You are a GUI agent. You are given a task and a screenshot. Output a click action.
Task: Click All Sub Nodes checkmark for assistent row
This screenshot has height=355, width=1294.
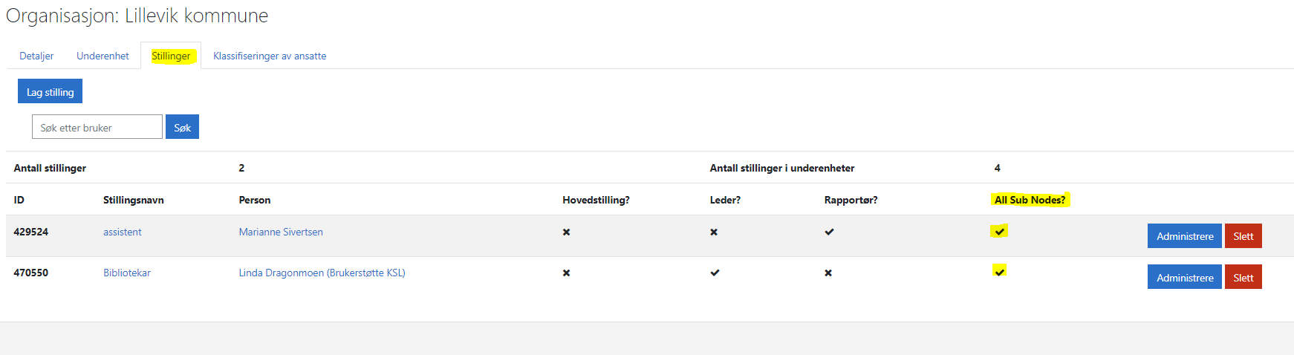coord(1000,232)
